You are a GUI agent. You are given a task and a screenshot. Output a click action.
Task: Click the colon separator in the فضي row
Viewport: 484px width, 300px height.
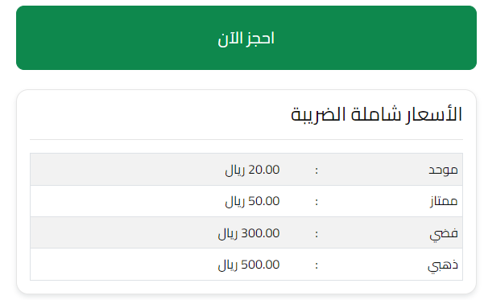[x=316, y=234]
